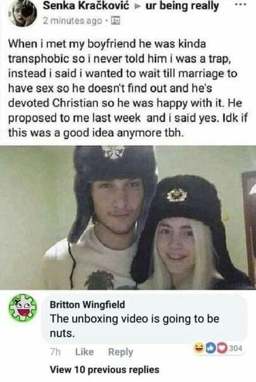Open the commenter's green gear smiley avatar

(x=22, y=307)
